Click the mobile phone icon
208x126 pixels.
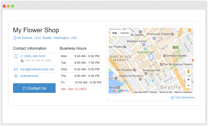point(16,56)
